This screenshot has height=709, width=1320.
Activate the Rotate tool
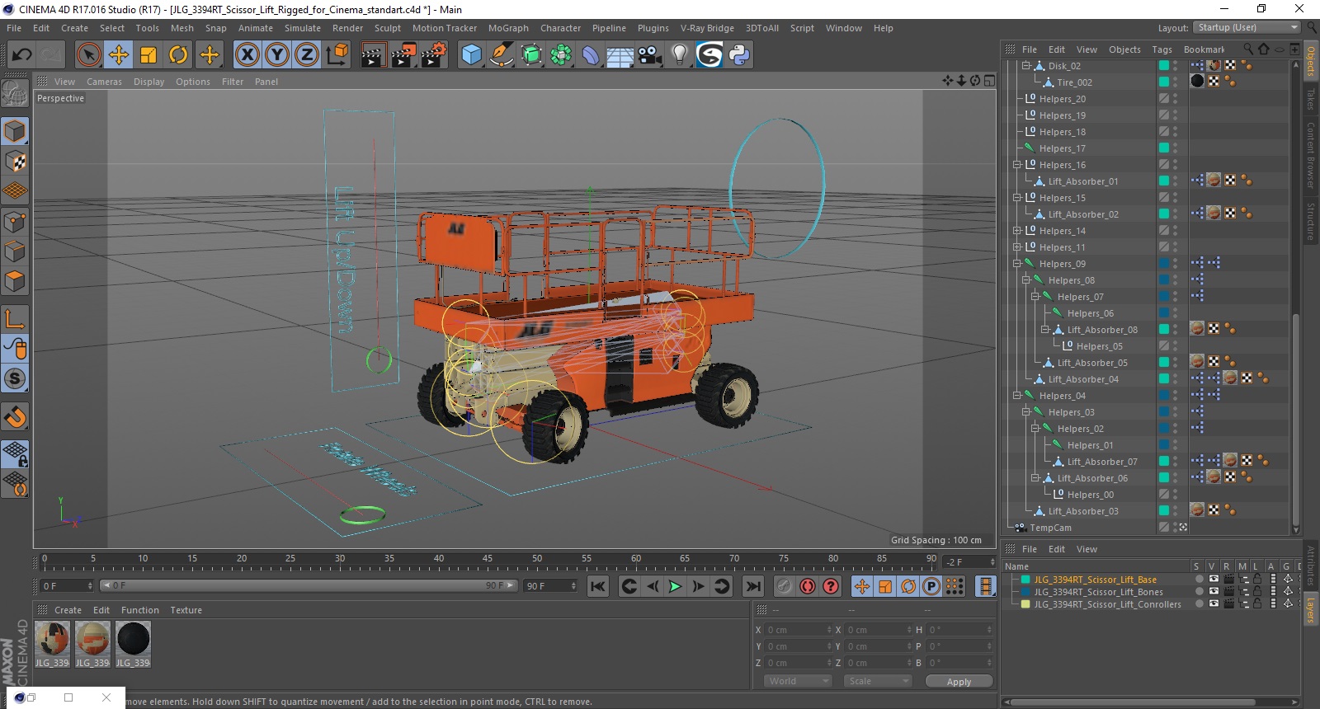[178, 55]
